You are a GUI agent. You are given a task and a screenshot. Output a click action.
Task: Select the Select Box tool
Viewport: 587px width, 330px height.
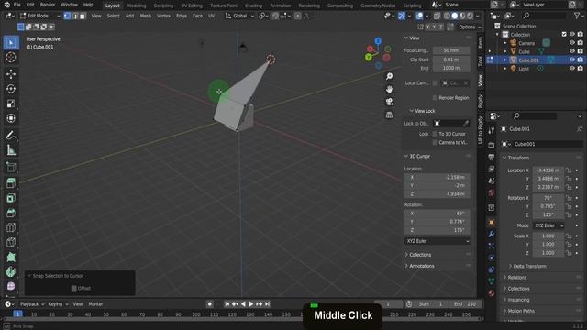[x=11, y=43]
